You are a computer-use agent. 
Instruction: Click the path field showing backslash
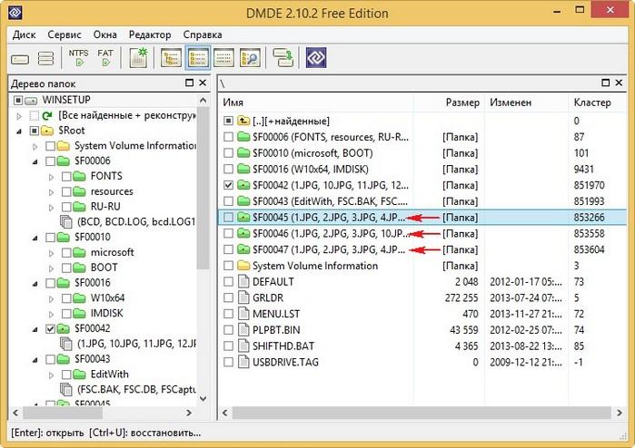(x=407, y=83)
